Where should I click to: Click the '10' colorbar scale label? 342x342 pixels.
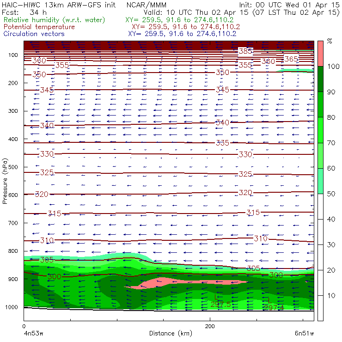point(331,295)
